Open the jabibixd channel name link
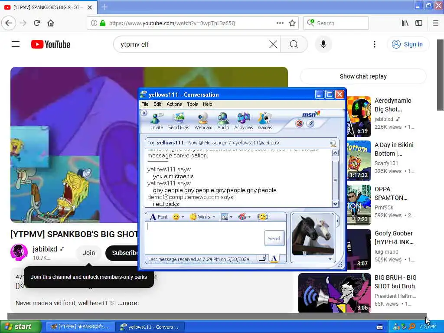This screenshot has height=333, width=444. pyautogui.click(x=45, y=249)
